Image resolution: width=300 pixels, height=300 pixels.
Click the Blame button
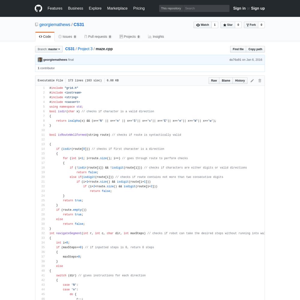[226, 80]
